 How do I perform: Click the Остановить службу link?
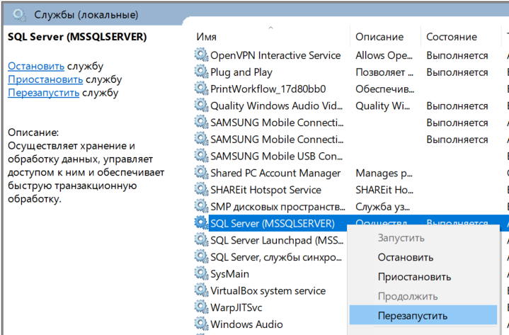pyautogui.click(x=35, y=66)
